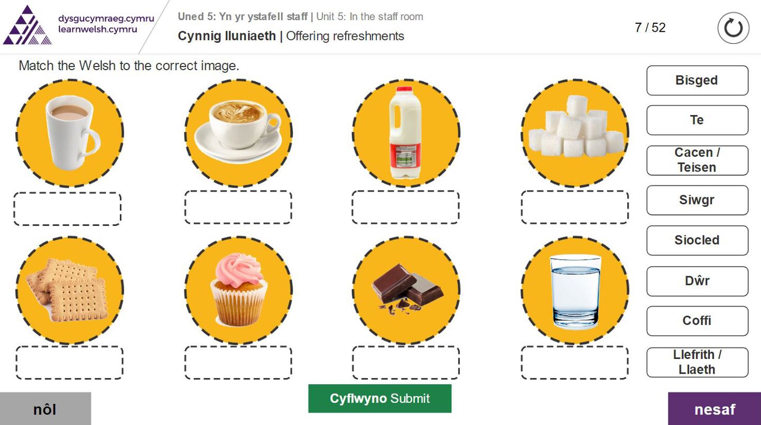Select the glass of water image

tap(575, 290)
